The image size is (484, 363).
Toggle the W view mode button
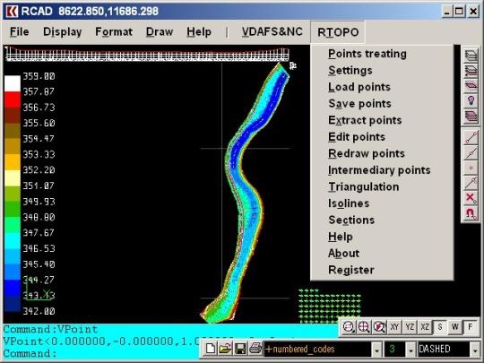click(455, 327)
